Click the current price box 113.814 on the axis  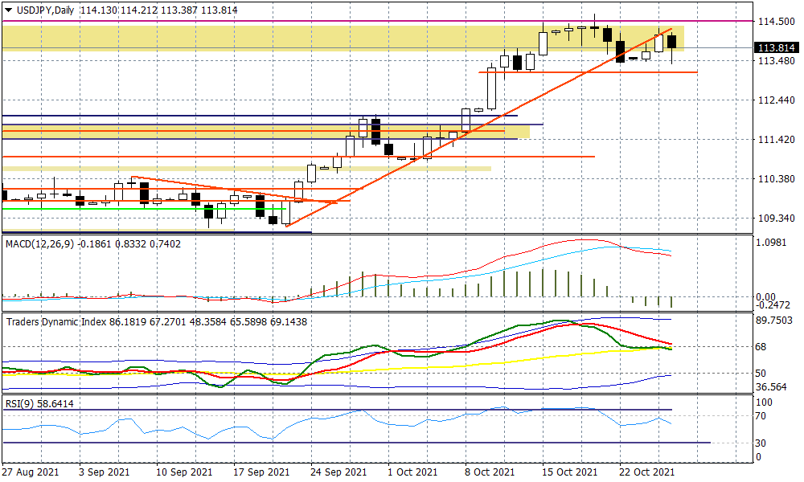coord(776,47)
